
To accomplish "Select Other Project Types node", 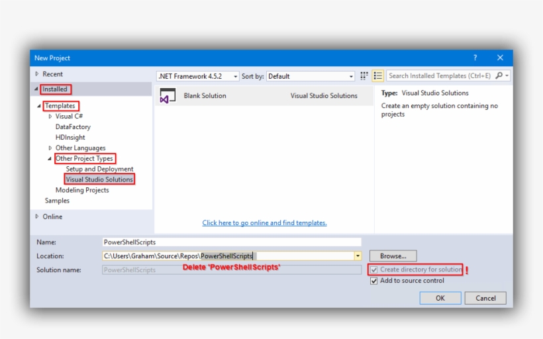I will click(x=84, y=158).
